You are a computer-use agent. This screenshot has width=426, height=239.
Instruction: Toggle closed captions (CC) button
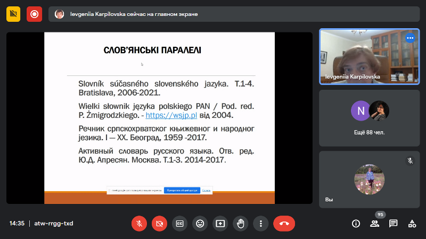[x=179, y=224]
